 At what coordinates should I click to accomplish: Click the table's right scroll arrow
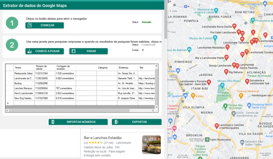(153, 111)
